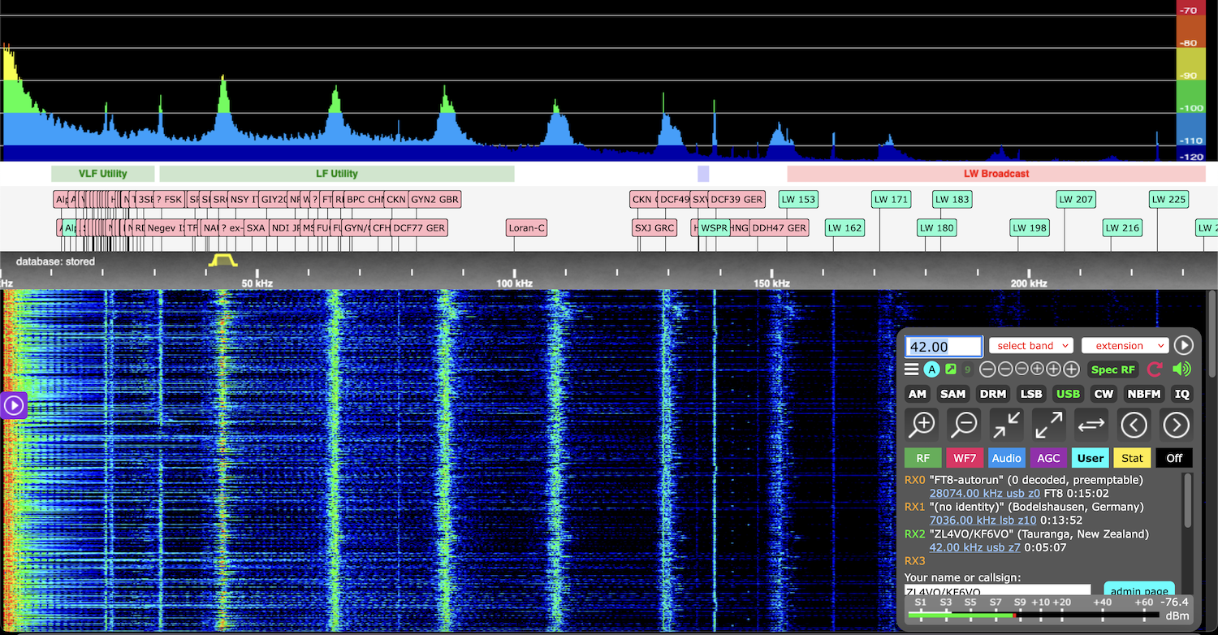The height and width of the screenshot is (635, 1218).
Task: Click the yellow passband marker on frequency scale
Action: pos(222,261)
